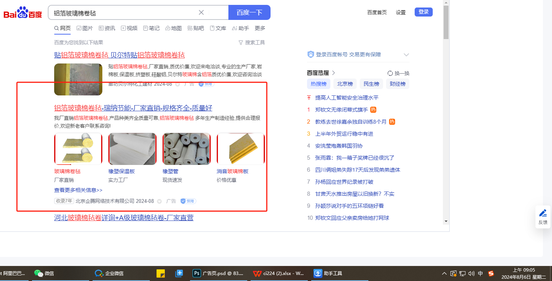
Task: Click the first result's foil insulation thumbnail
Action: pyautogui.click(x=78, y=79)
